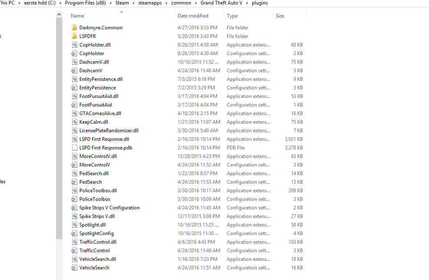The width and height of the screenshot is (429, 280).
Task: Select the TrafficControl configuration icon
Action: click(x=74, y=250)
